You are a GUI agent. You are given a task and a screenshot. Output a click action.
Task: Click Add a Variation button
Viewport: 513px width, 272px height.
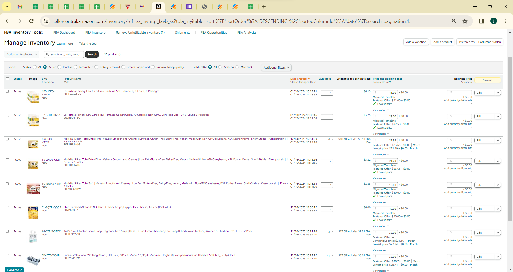coord(416,42)
